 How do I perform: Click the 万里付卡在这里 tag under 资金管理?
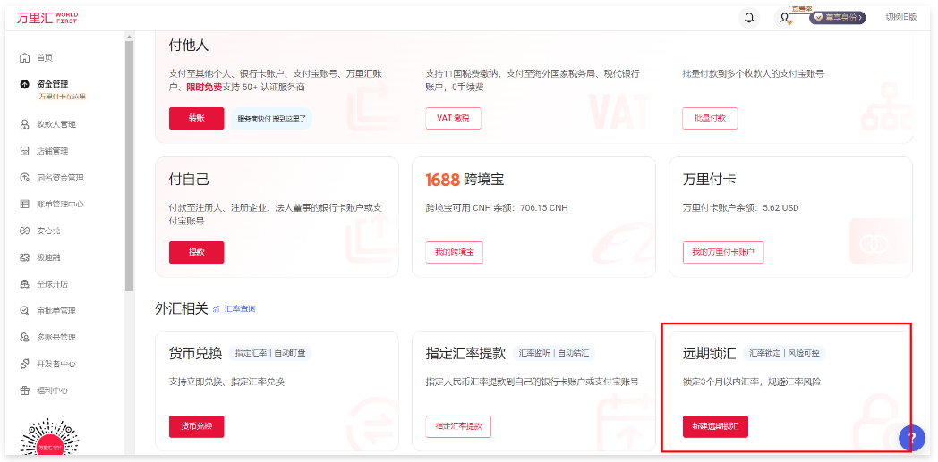(x=63, y=97)
